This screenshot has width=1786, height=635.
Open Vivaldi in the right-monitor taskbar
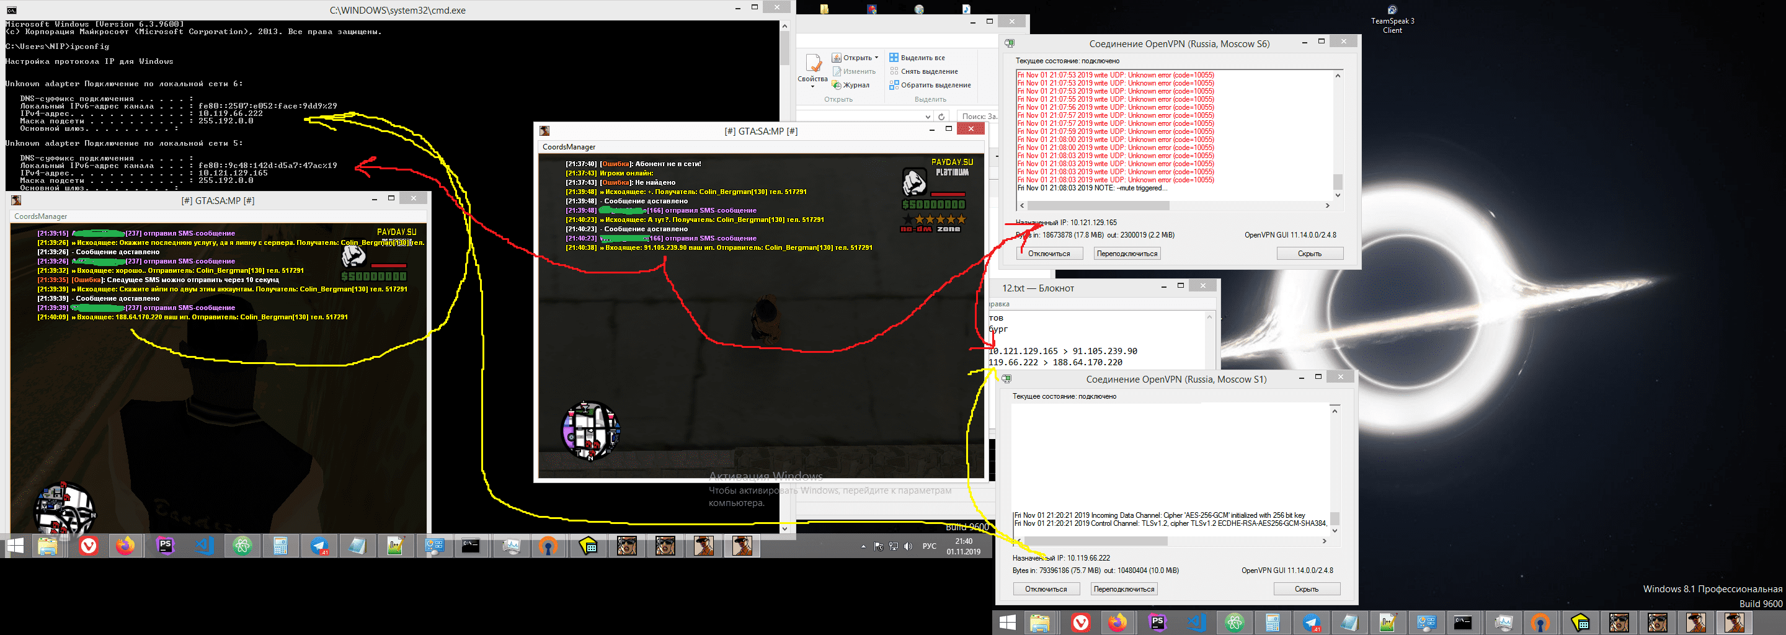pos(1080,623)
